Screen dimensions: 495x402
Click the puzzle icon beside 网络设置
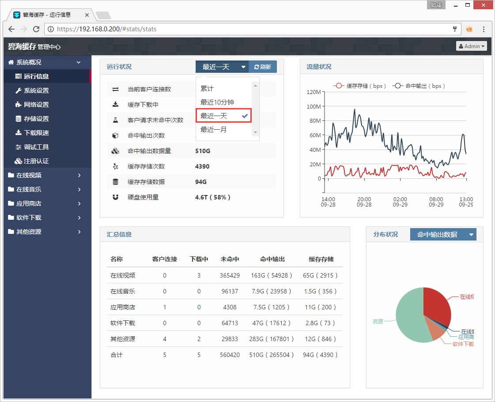[x=18, y=105]
